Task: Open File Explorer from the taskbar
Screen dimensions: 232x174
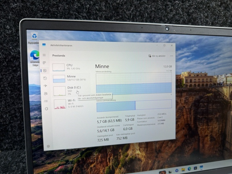Action: coord(183,170)
